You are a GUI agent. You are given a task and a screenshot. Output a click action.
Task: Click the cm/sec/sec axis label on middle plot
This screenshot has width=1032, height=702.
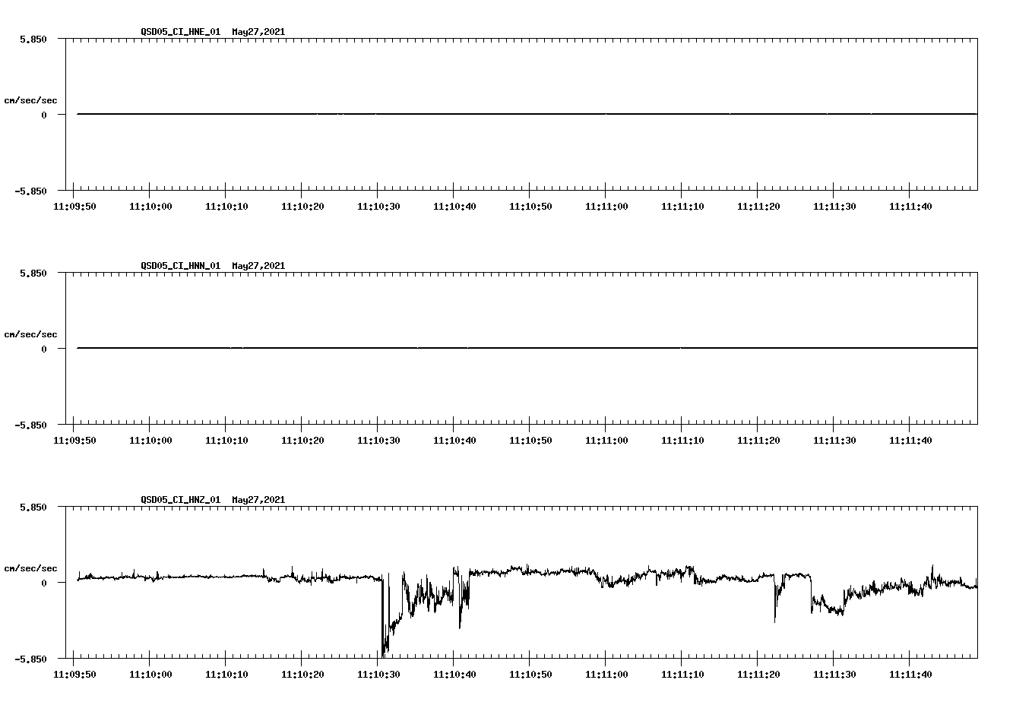click(x=32, y=334)
